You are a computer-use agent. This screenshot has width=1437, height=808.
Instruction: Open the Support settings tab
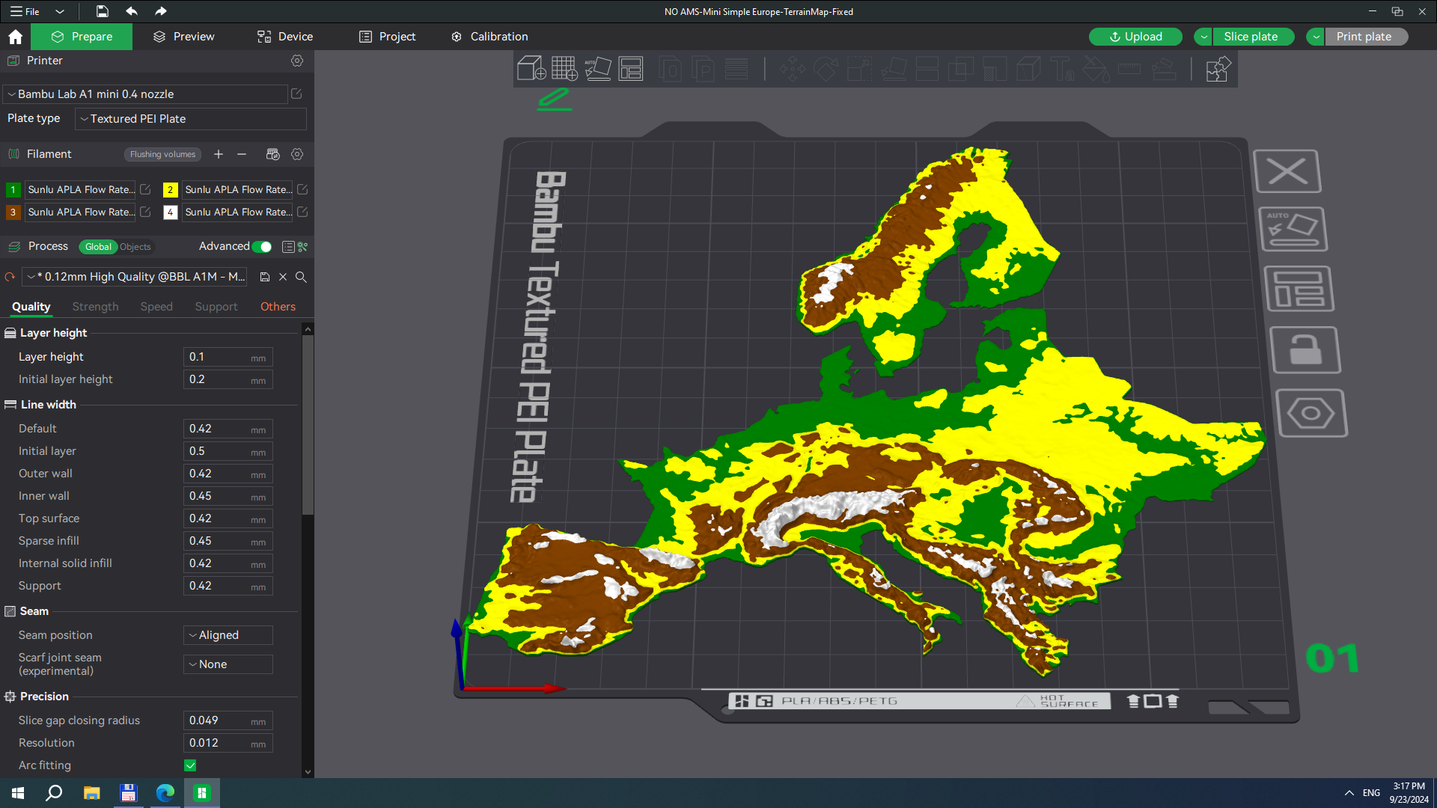pyautogui.click(x=216, y=307)
